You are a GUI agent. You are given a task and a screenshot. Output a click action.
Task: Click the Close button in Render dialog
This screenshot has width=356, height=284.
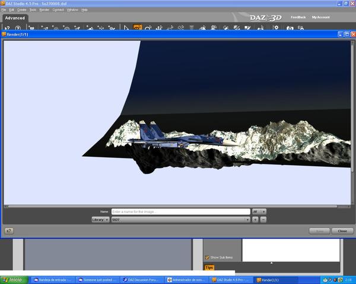tap(342, 231)
